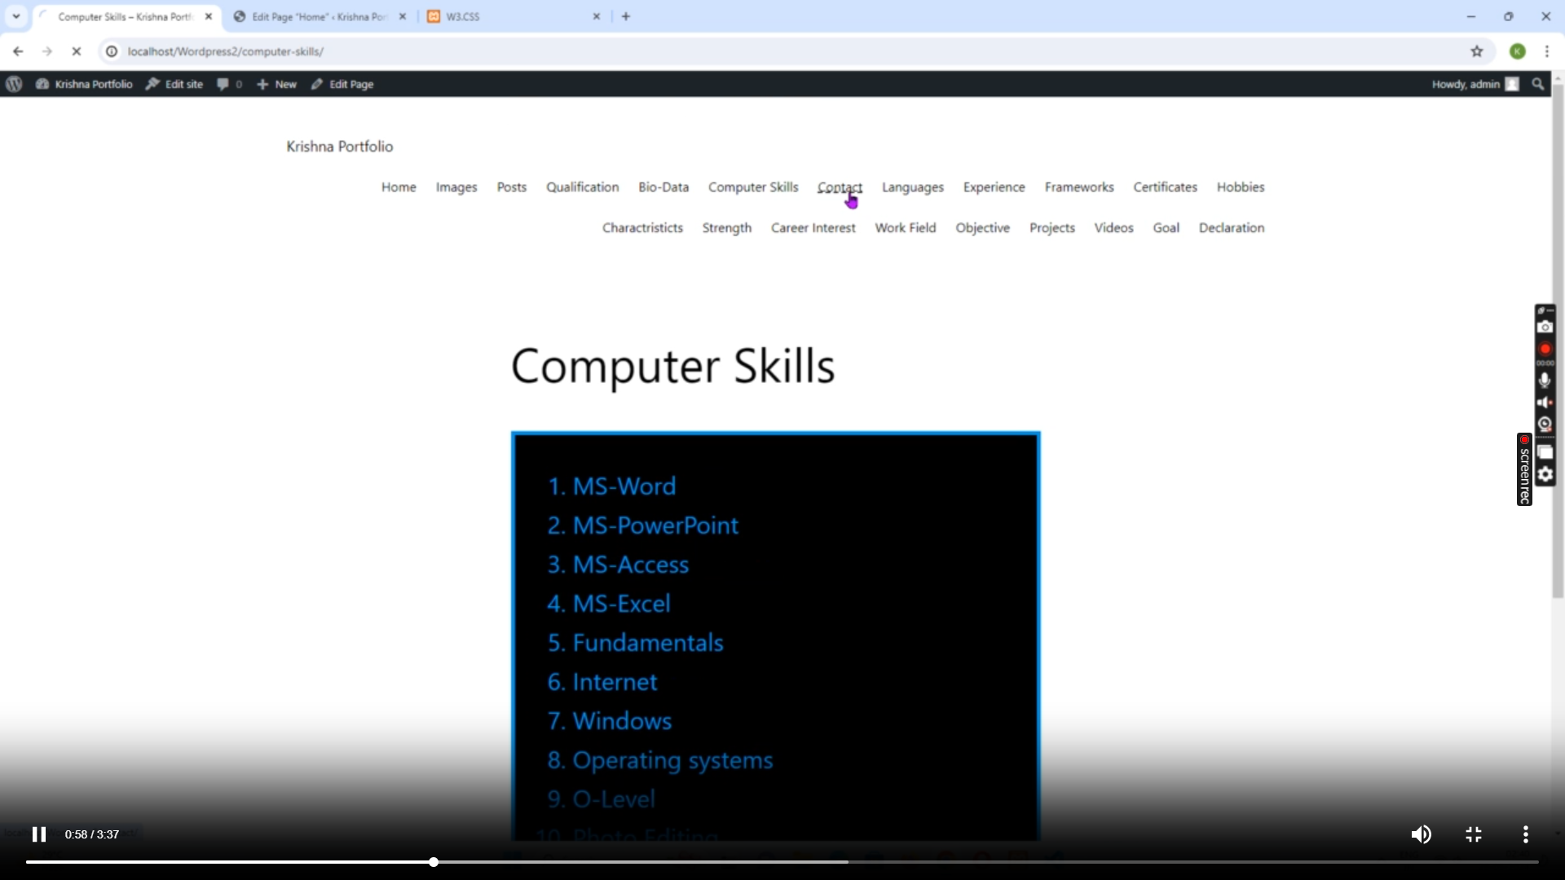The image size is (1565, 880).
Task: Go to Home in the site menu
Action: (399, 187)
